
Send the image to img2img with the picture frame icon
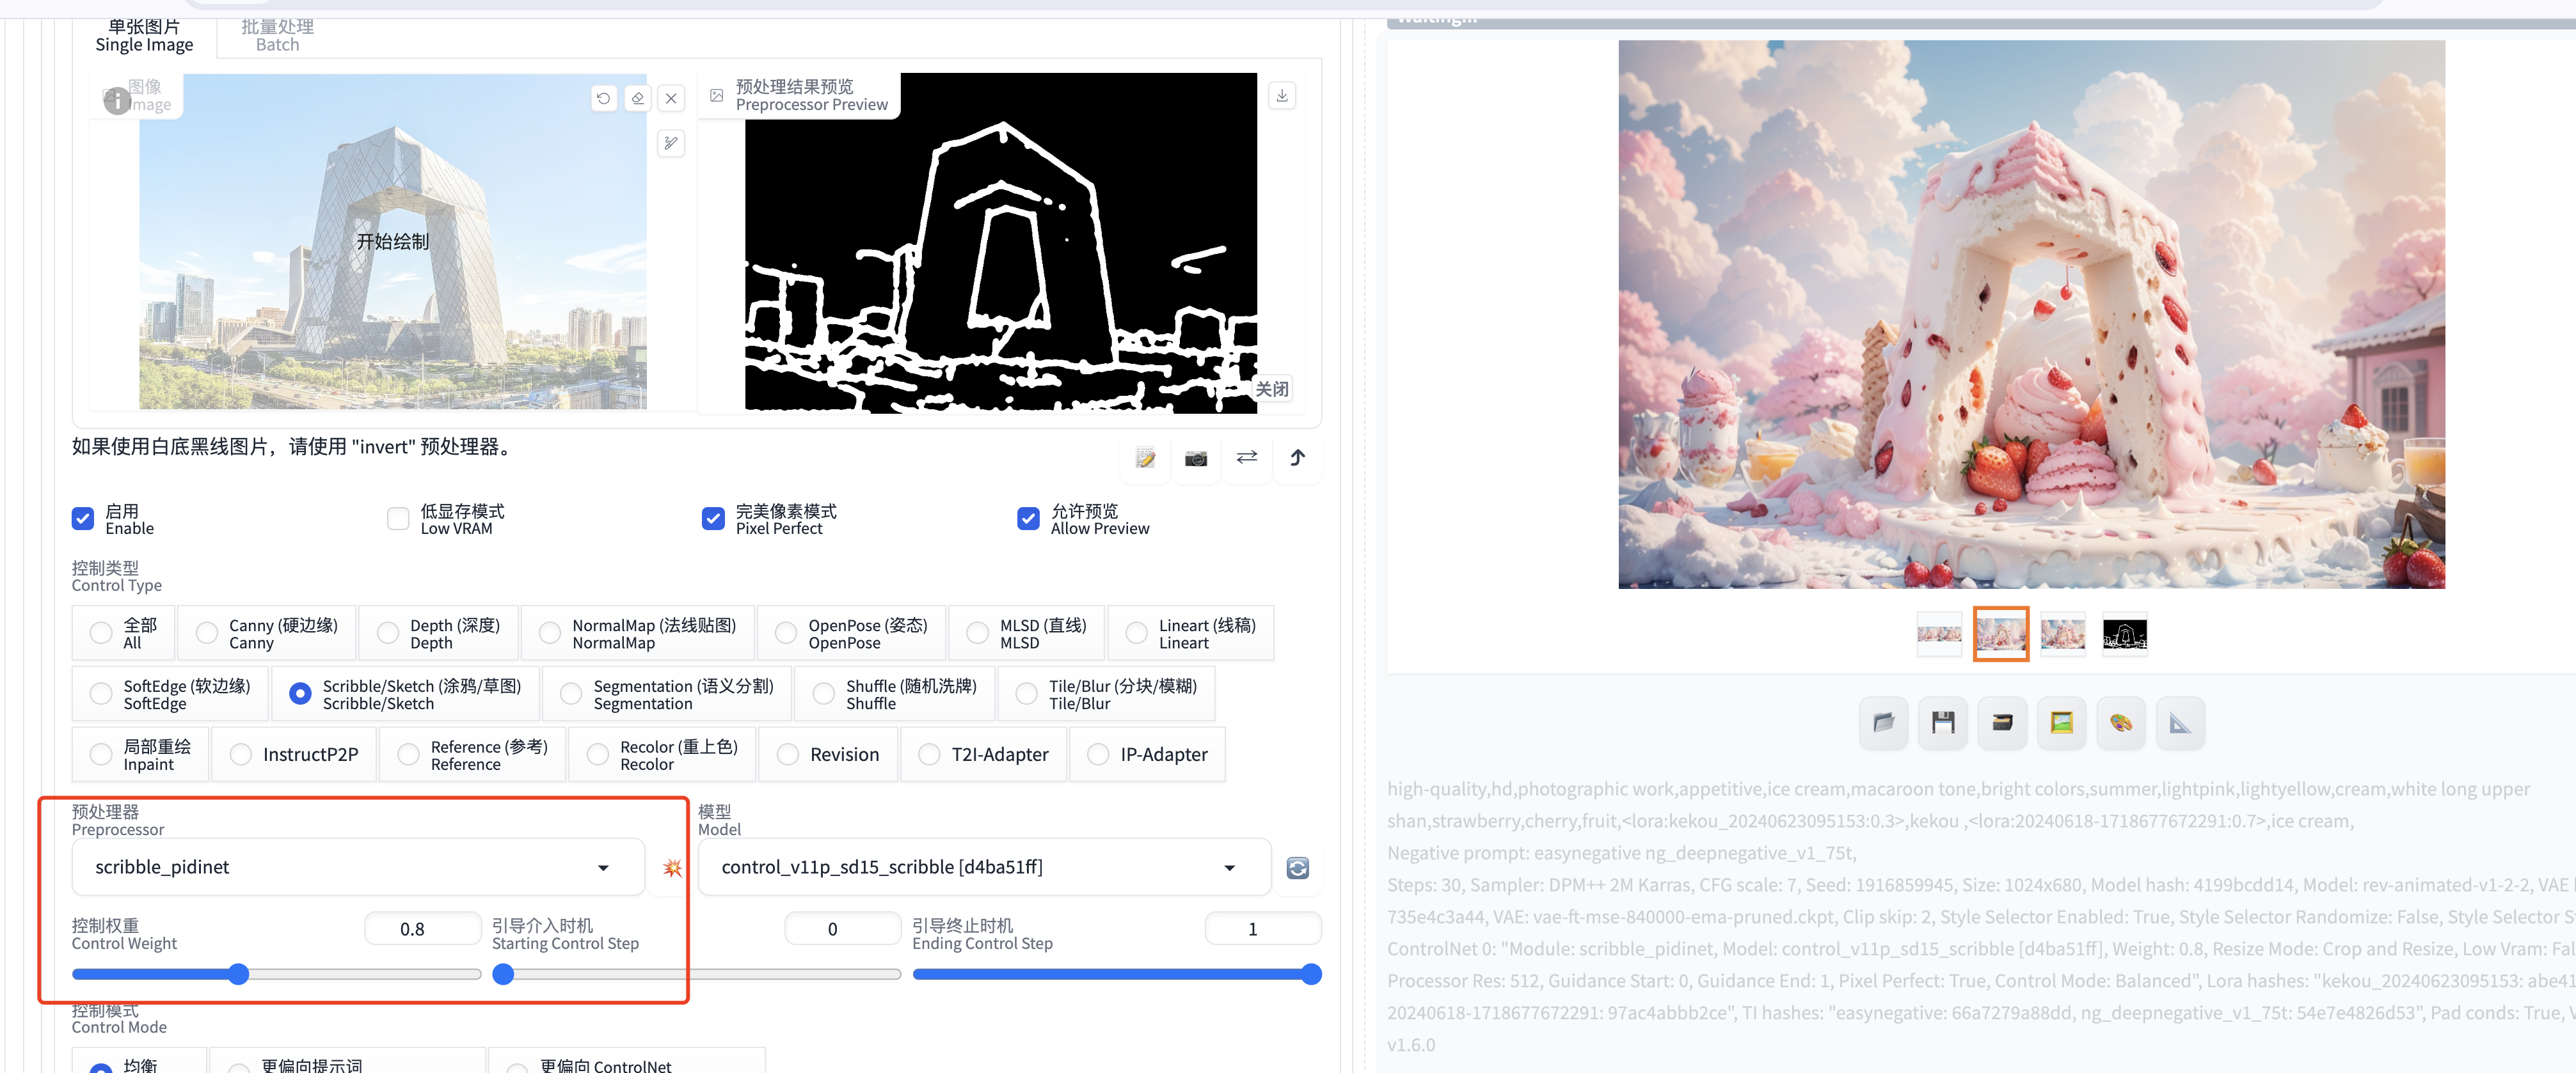[x=2061, y=723]
